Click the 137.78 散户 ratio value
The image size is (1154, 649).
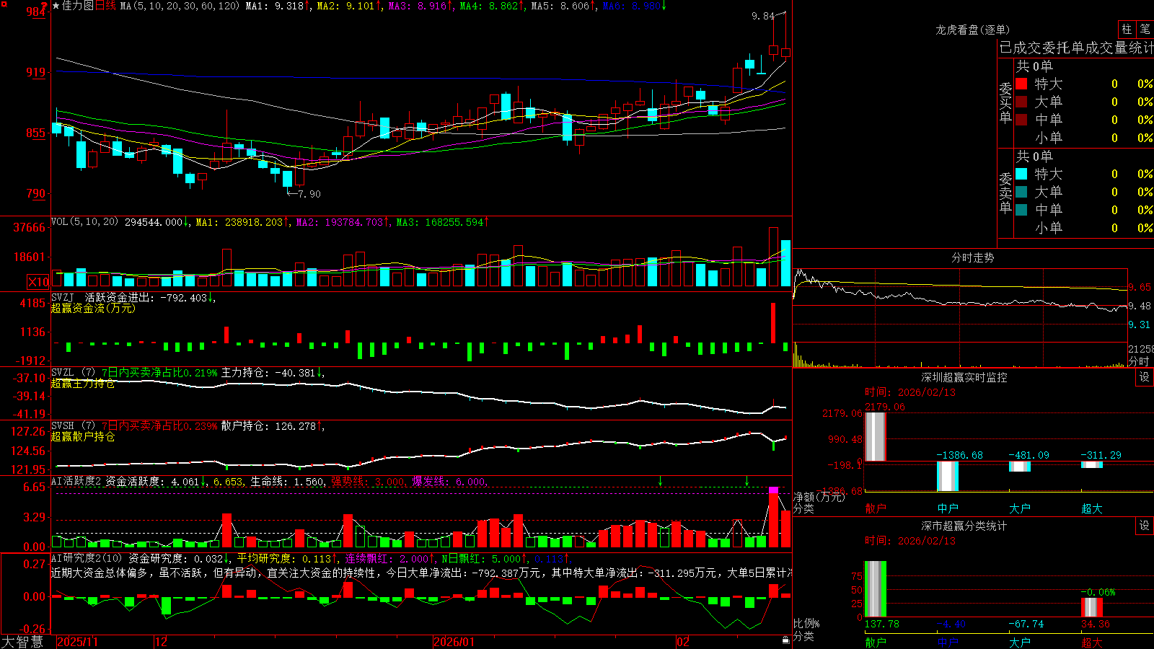881,624
